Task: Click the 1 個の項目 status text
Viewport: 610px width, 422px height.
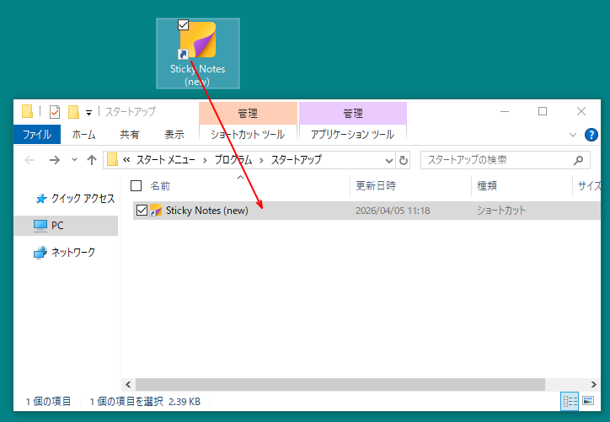Action: click(48, 402)
